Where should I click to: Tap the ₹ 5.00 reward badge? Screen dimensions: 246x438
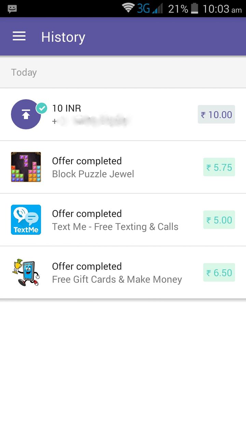219,220
